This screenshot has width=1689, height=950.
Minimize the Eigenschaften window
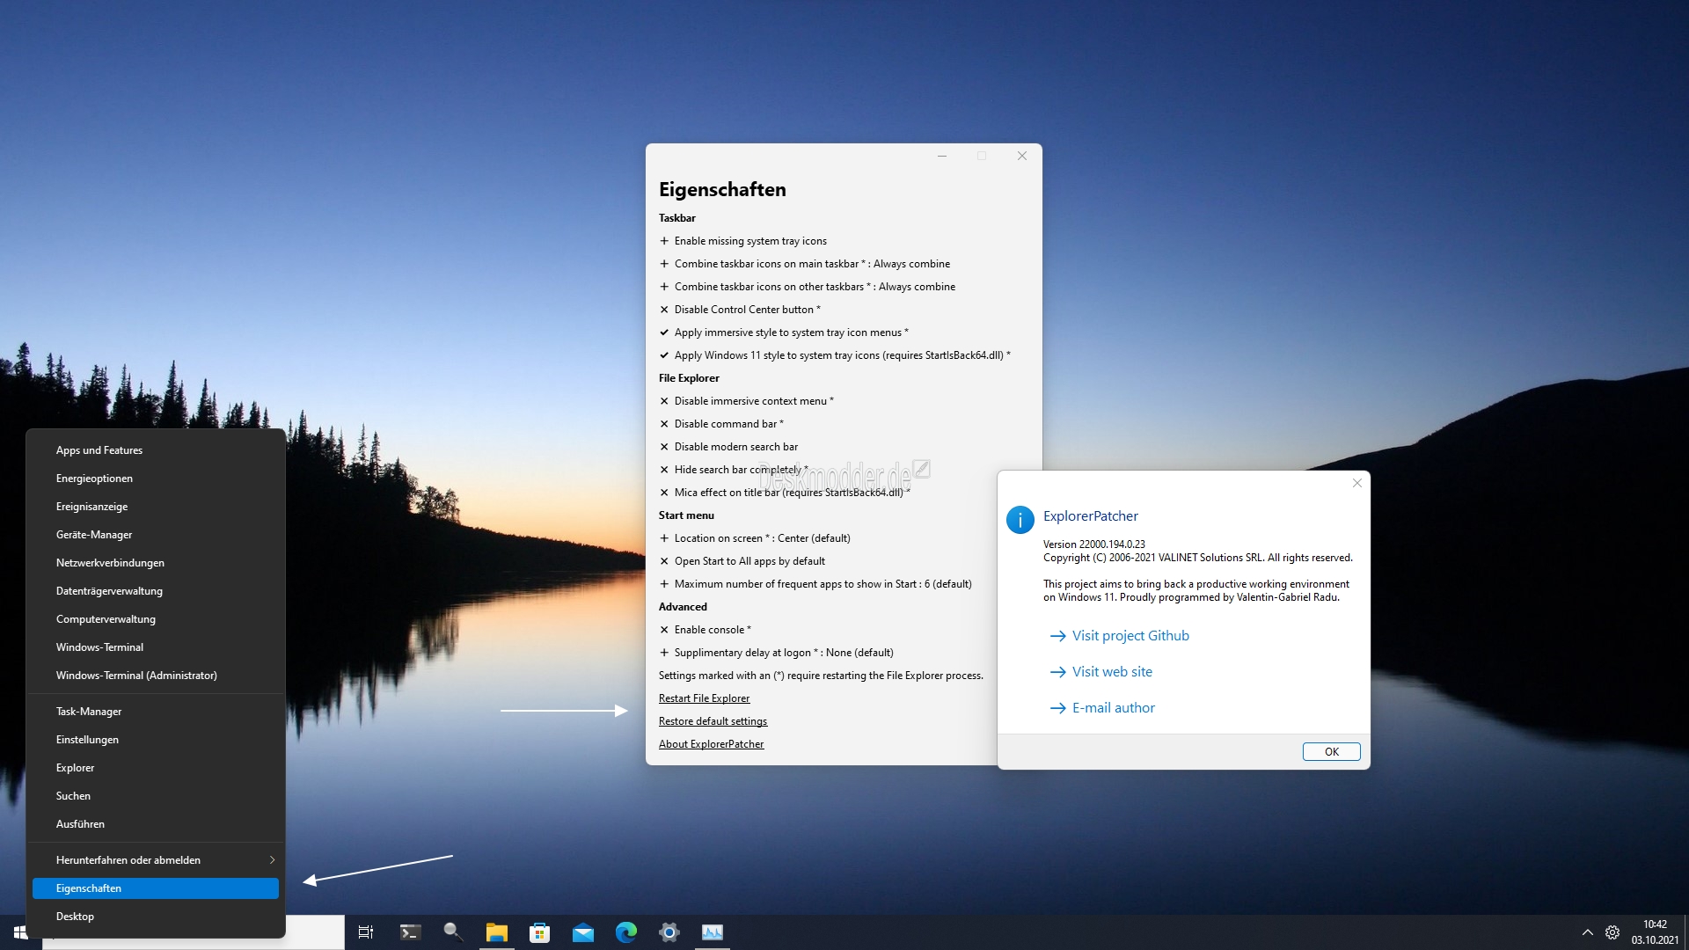tap(942, 156)
